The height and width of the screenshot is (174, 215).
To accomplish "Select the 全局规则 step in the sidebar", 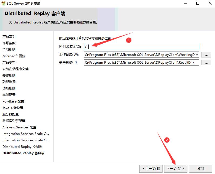I will (9, 50).
